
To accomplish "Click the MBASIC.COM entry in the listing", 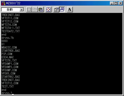I will point(9,47).
